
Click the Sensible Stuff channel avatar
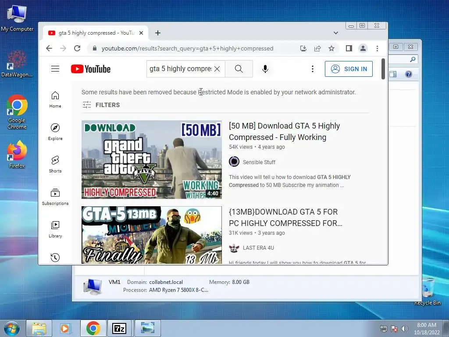[234, 161]
